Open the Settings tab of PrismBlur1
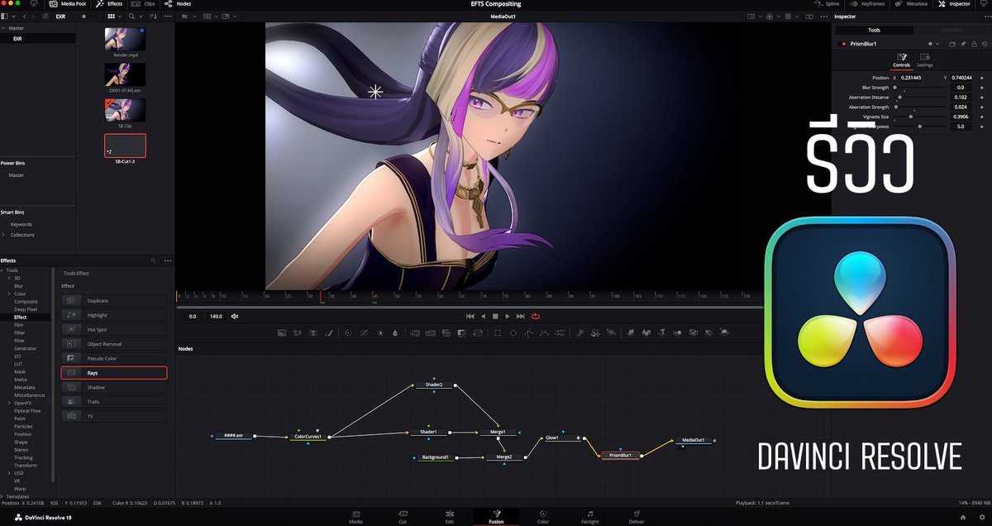This screenshot has height=526, width=992. [x=925, y=60]
